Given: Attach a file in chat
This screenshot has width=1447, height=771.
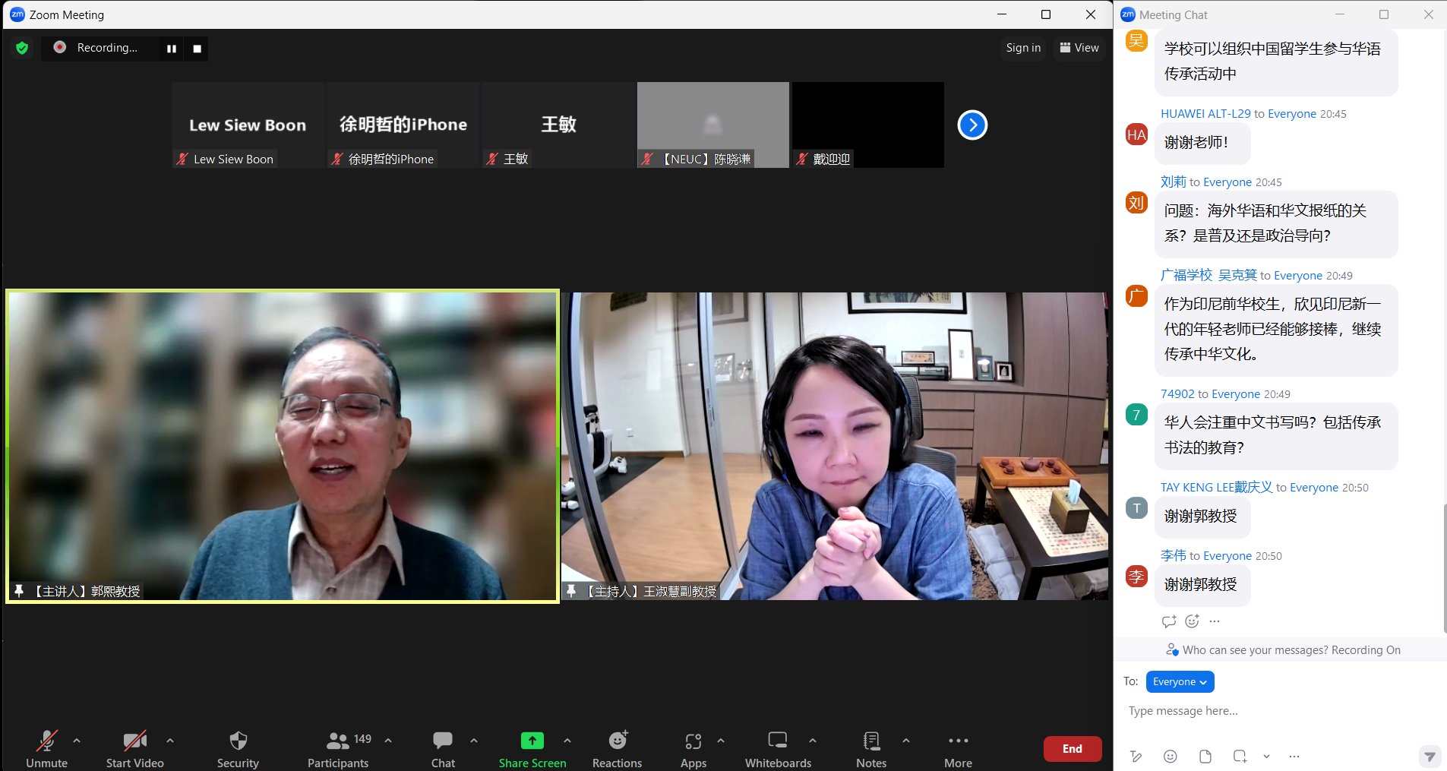Looking at the screenshot, I should pos(1205,757).
